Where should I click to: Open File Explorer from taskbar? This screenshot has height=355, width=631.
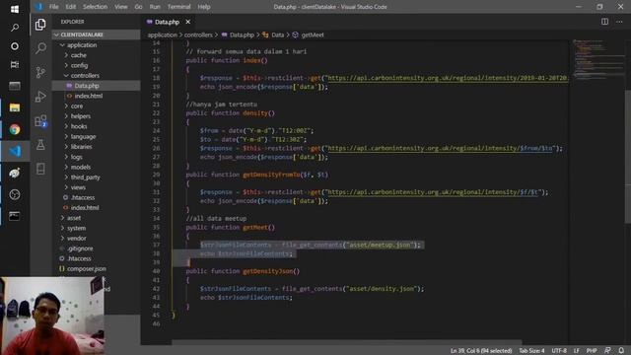[15, 107]
